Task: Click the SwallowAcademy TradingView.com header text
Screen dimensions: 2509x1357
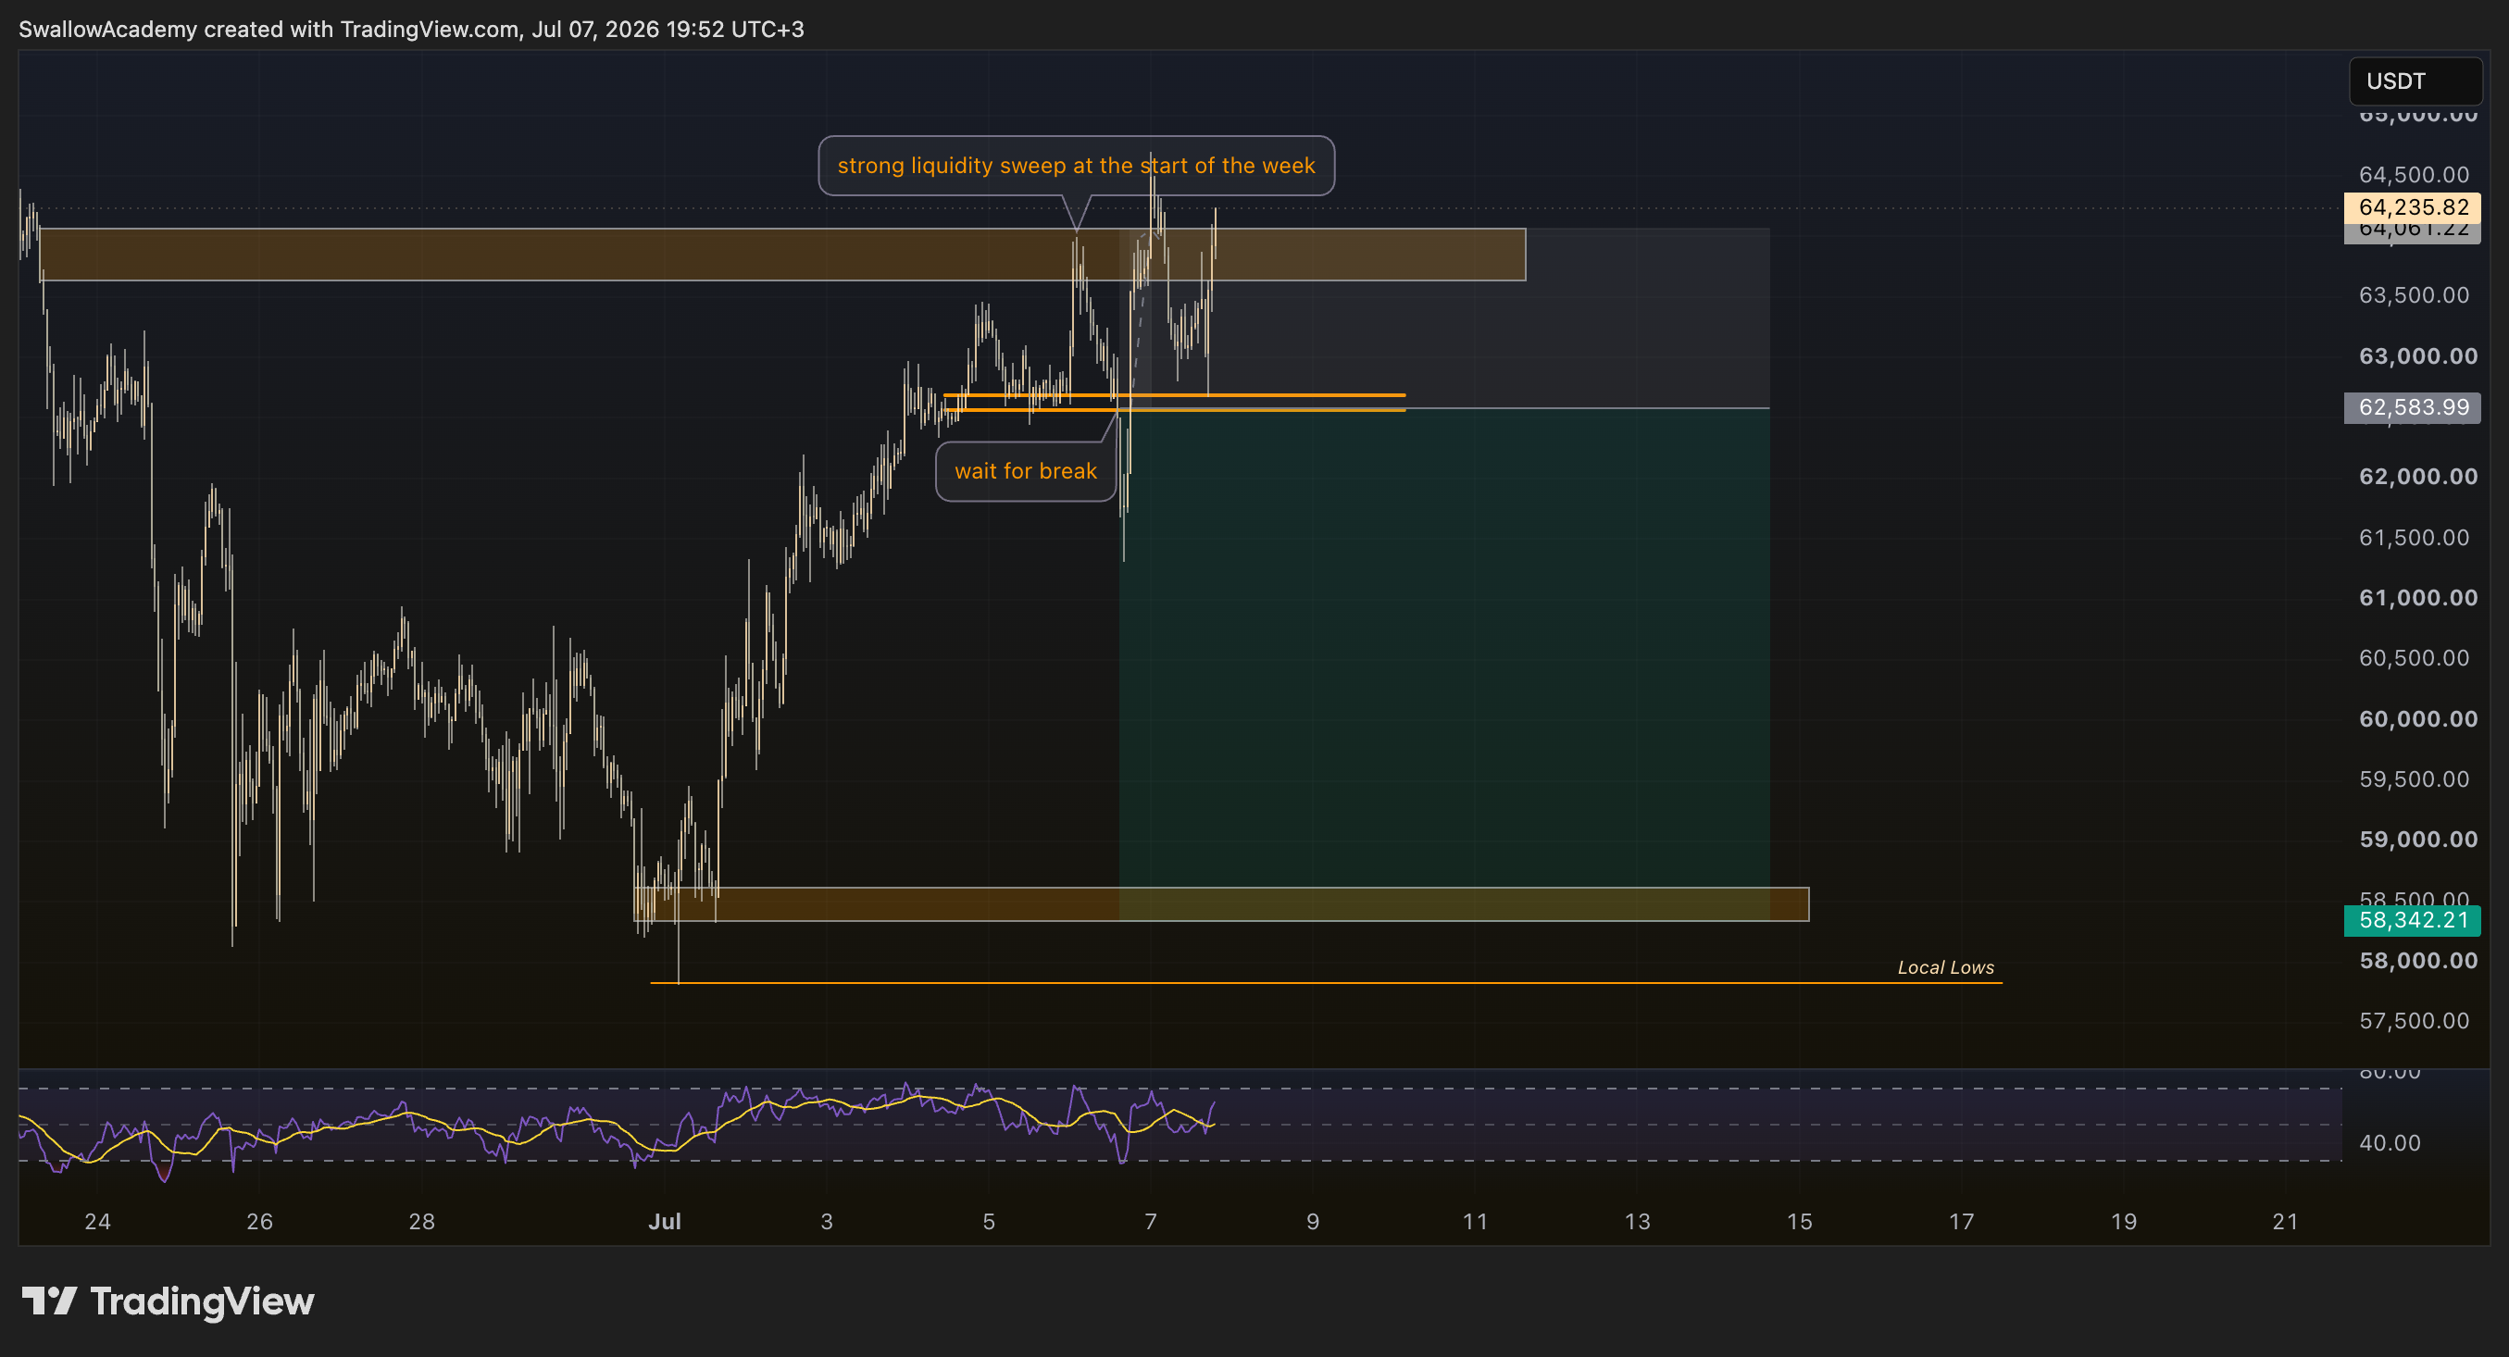Action: coord(411,30)
